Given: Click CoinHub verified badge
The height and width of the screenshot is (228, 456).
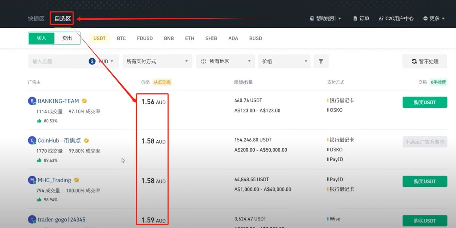Looking at the screenshot, I should point(86,140).
